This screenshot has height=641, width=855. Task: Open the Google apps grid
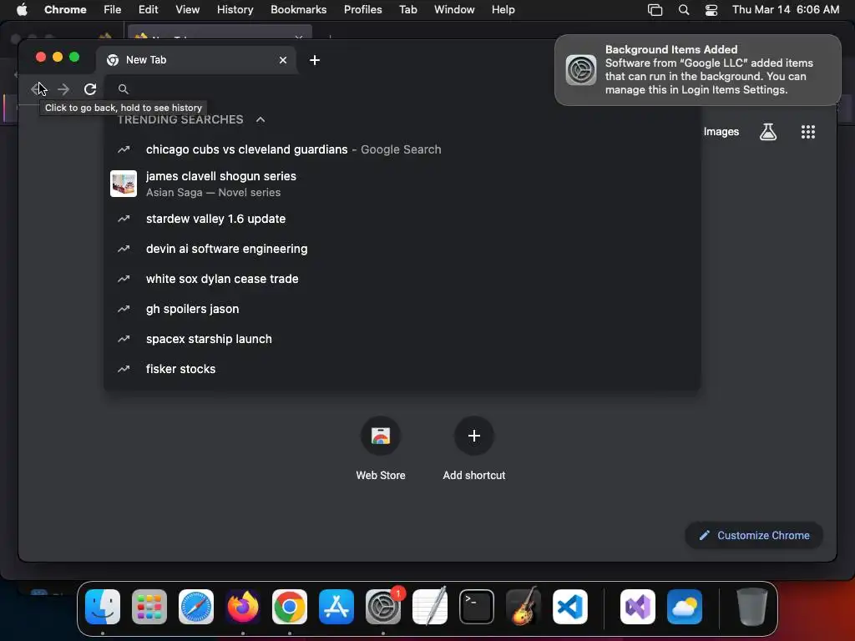[x=807, y=131]
